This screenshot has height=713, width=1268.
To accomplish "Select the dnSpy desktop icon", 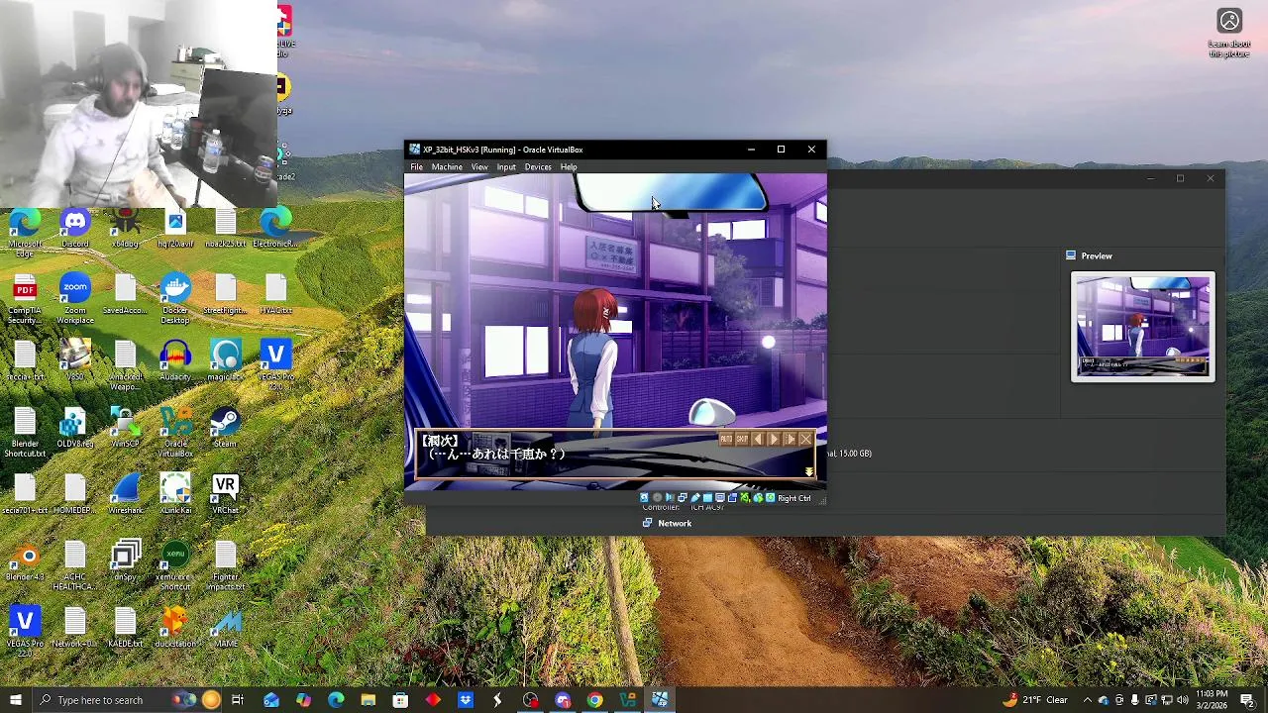I will coord(125,560).
